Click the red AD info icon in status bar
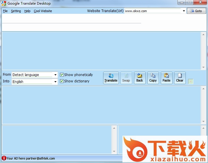This screenshot has height=163, width=208. click(4, 158)
